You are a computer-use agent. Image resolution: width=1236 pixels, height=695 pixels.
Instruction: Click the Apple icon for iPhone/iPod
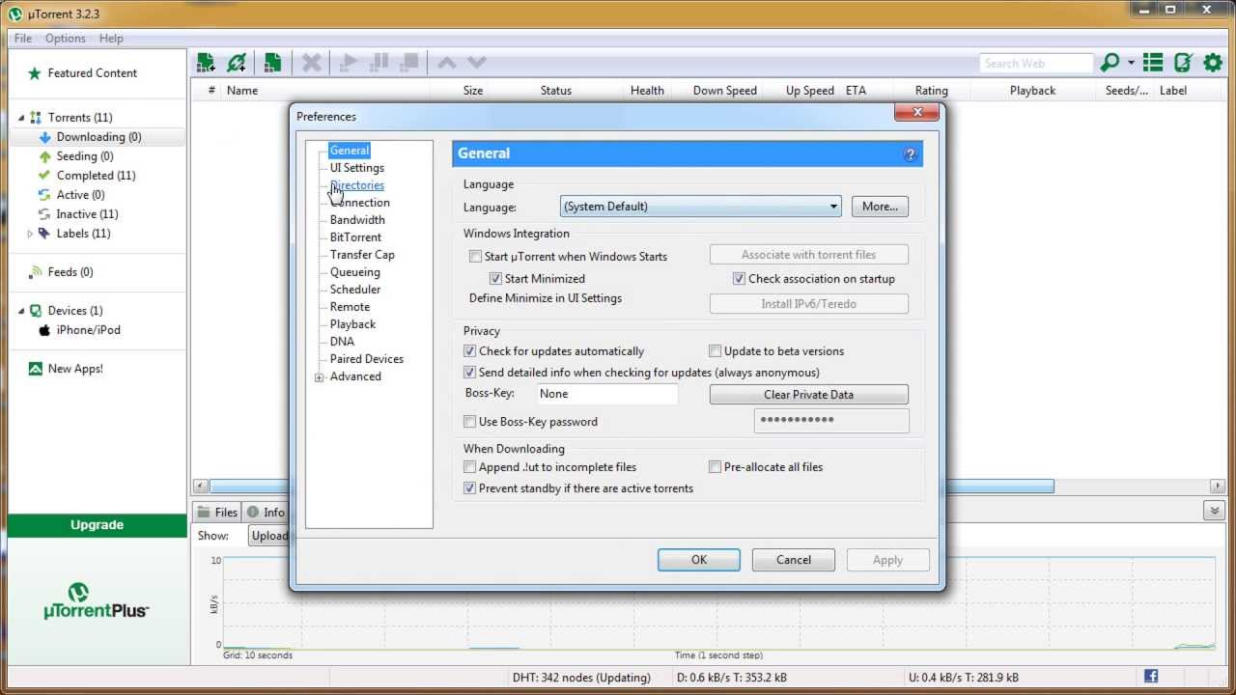[x=44, y=330]
